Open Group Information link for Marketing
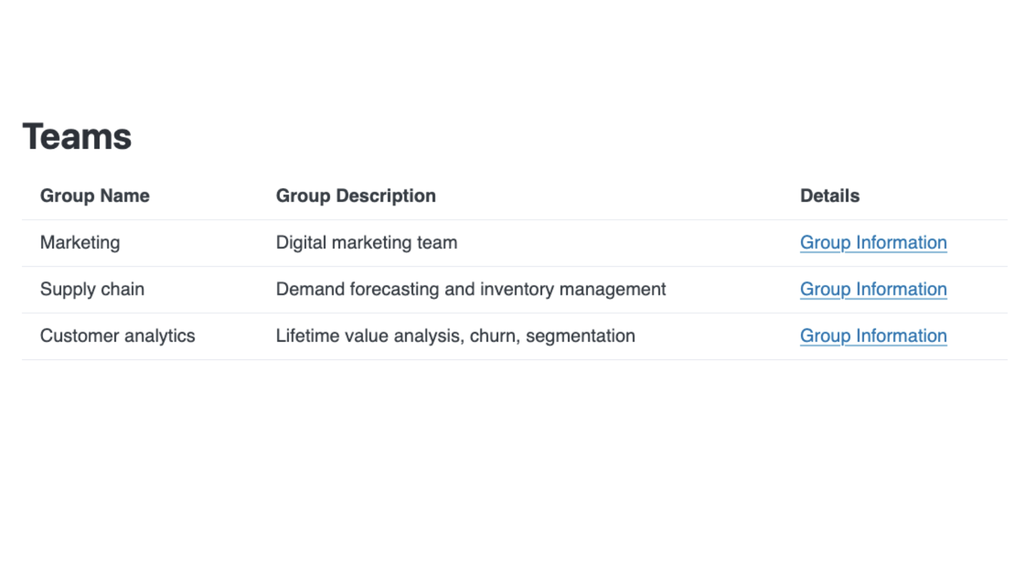 (x=873, y=242)
